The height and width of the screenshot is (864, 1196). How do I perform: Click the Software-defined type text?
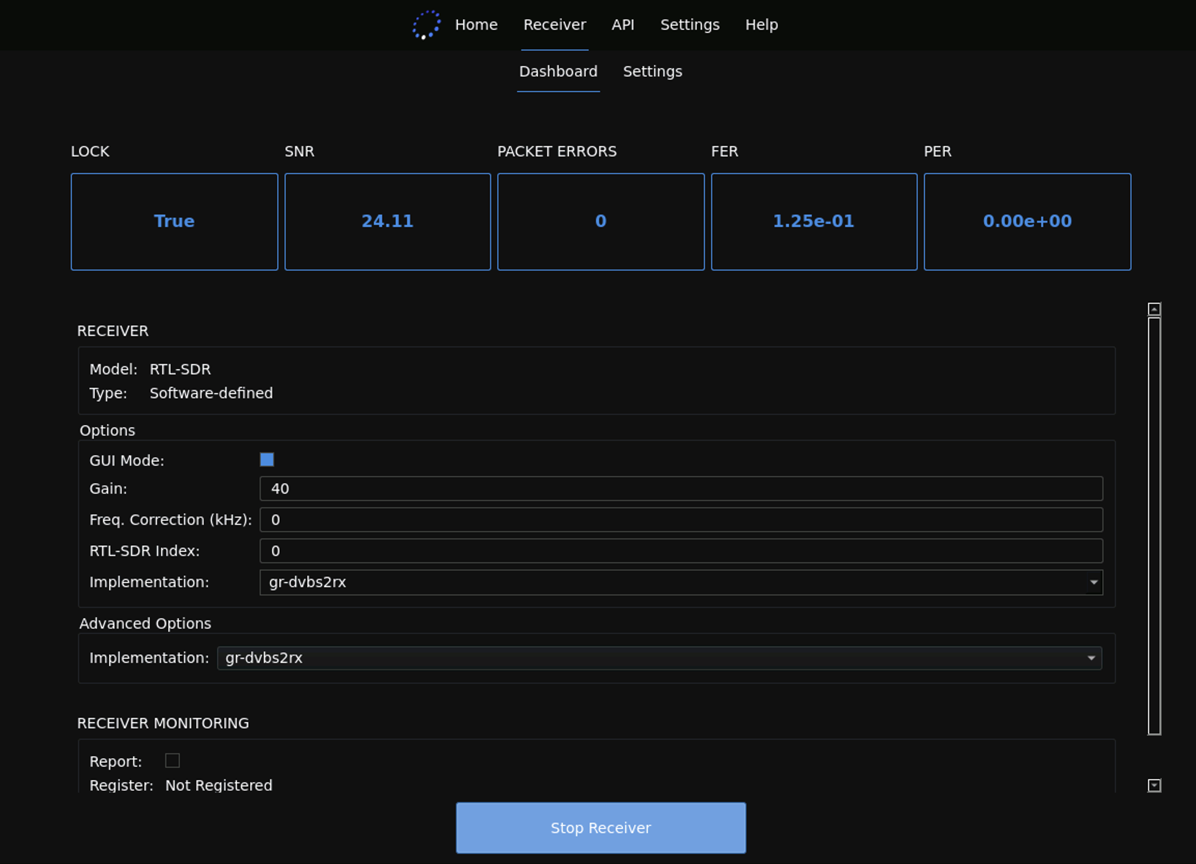tap(211, 393)
